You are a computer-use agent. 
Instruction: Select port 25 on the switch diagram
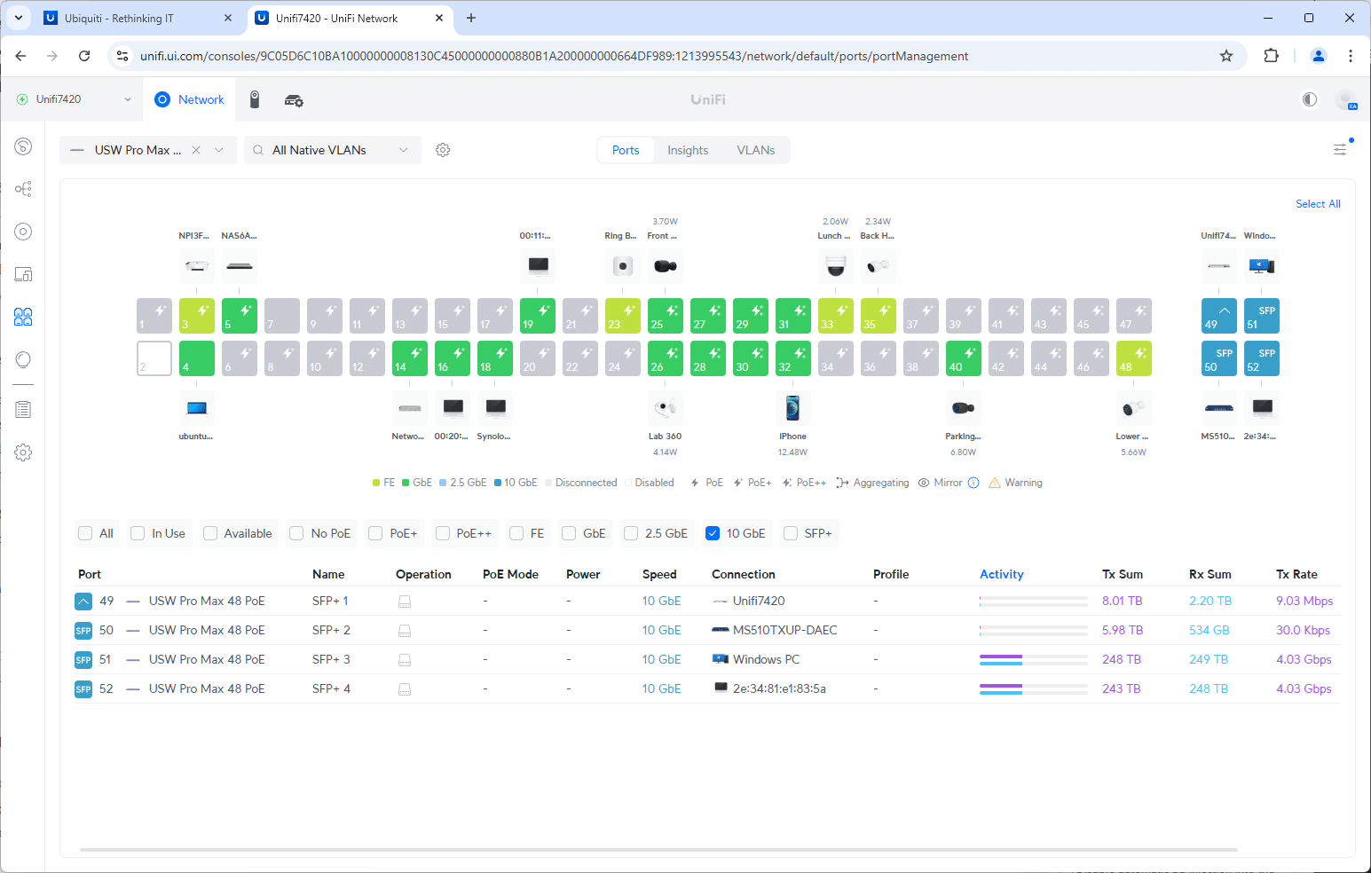point(666,316)
